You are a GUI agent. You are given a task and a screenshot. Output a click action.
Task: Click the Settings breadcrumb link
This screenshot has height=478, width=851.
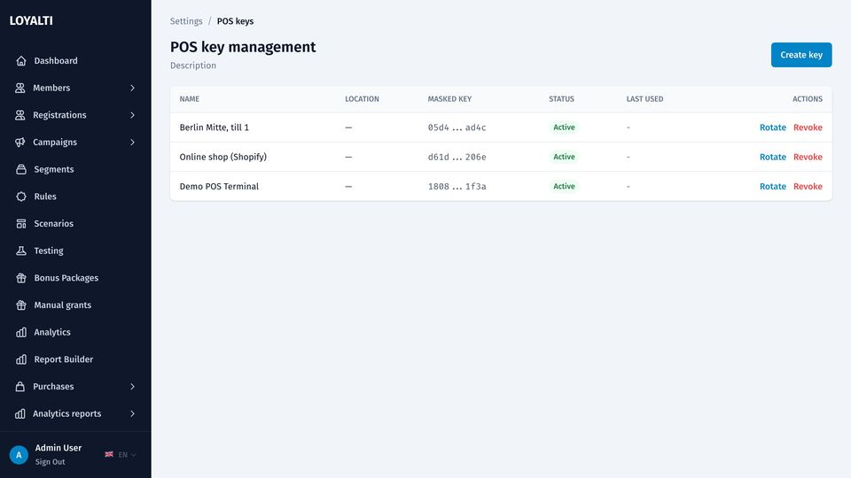pyautogui.click(x=186, y=21)
